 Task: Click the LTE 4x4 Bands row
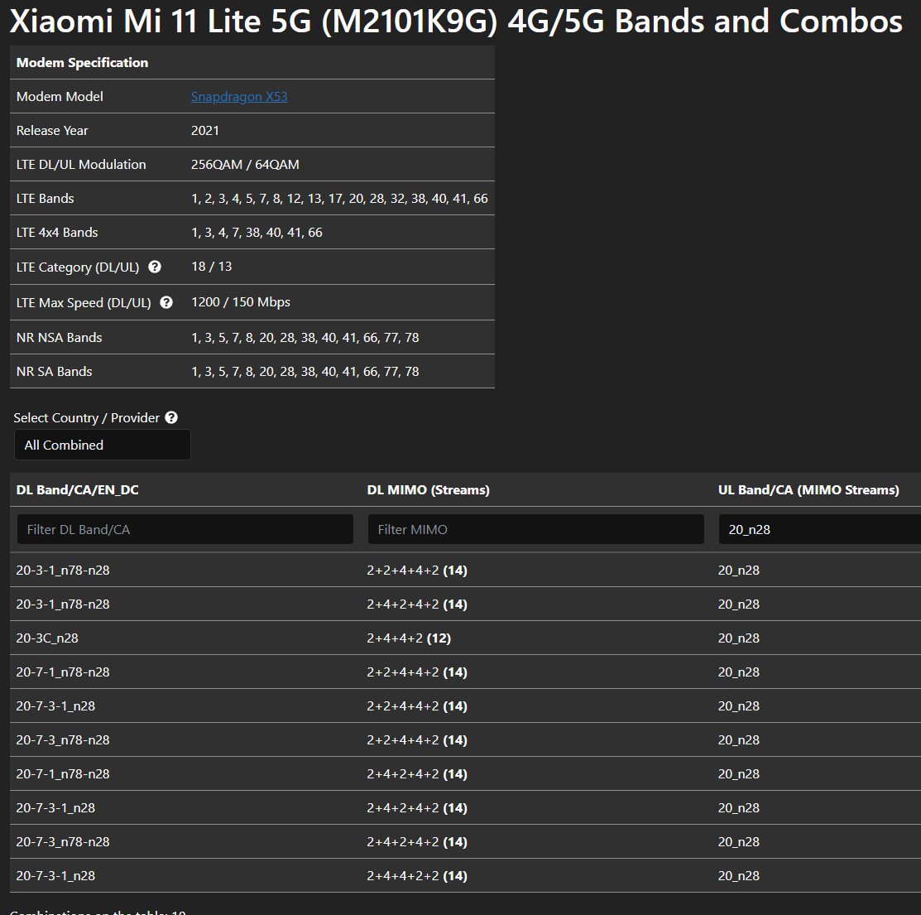pos(252,233)
